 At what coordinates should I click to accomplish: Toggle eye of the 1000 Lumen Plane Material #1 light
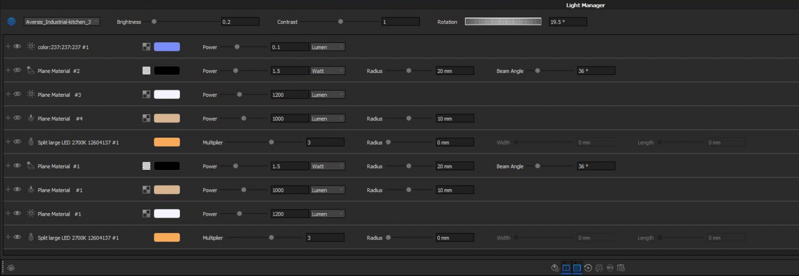[x=17, y=190]
